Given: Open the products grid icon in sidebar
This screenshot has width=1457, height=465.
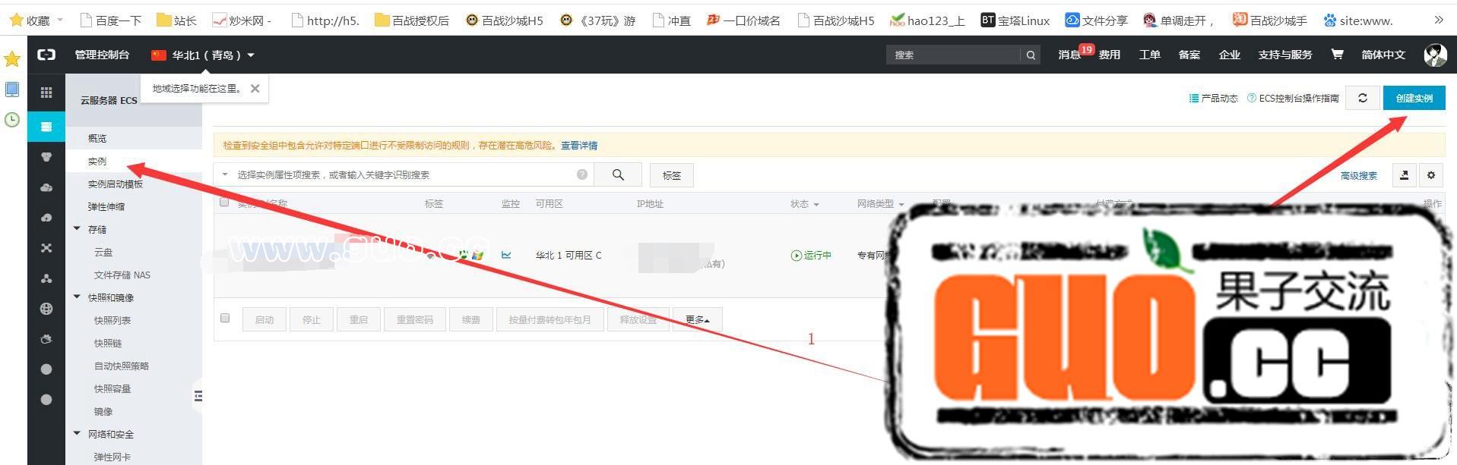Looking at the screenshot, I should (x=46, y=93).
